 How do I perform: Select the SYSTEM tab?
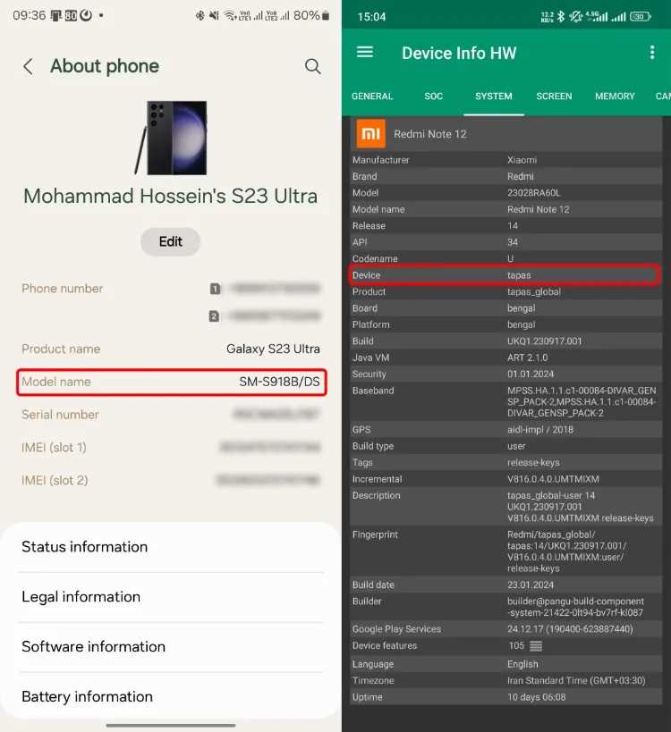point(494,97)
